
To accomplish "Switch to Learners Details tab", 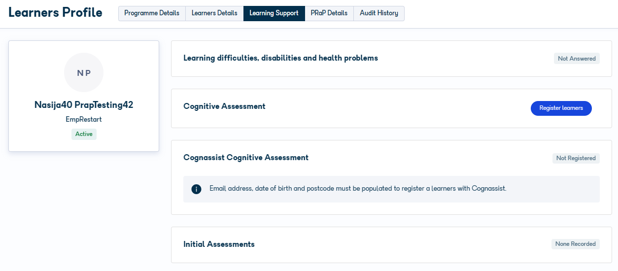I will (x=214, y=13).
